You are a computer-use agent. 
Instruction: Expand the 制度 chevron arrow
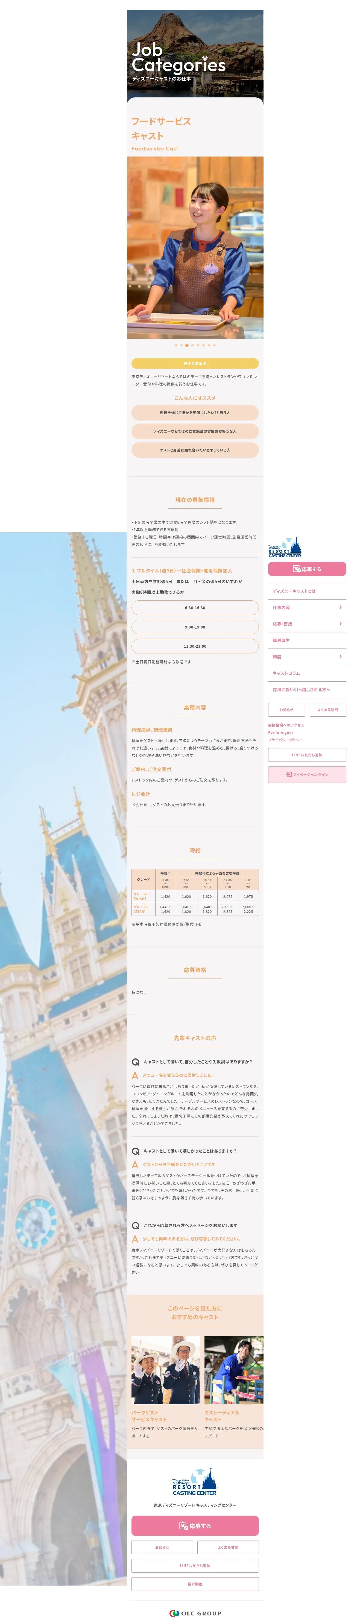point(340,657)
